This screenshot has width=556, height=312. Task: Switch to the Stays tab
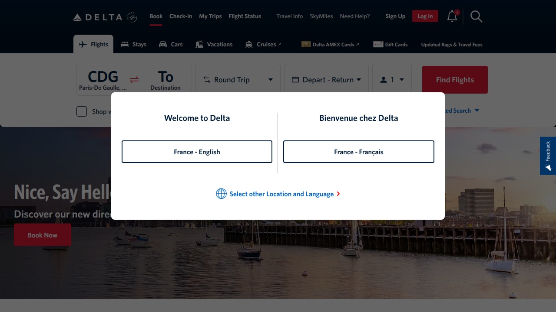click(133, 44)
